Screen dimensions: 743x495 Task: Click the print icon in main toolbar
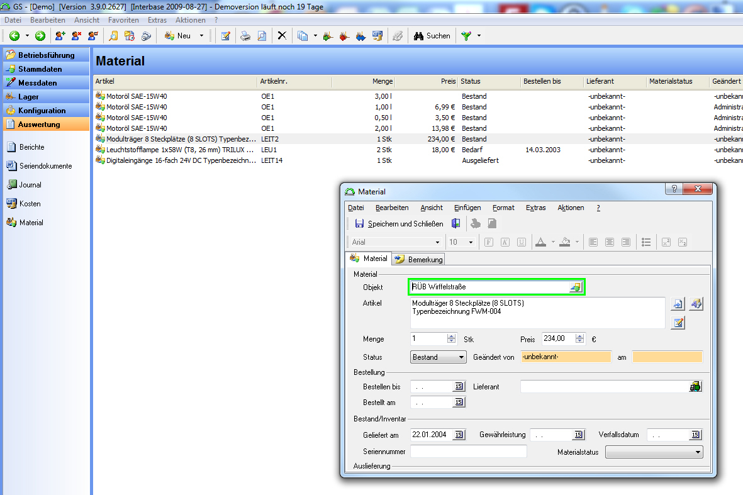[246, 36]
